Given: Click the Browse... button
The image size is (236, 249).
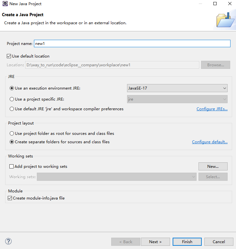Looking at the screenshot, I should tap(216, 65).
